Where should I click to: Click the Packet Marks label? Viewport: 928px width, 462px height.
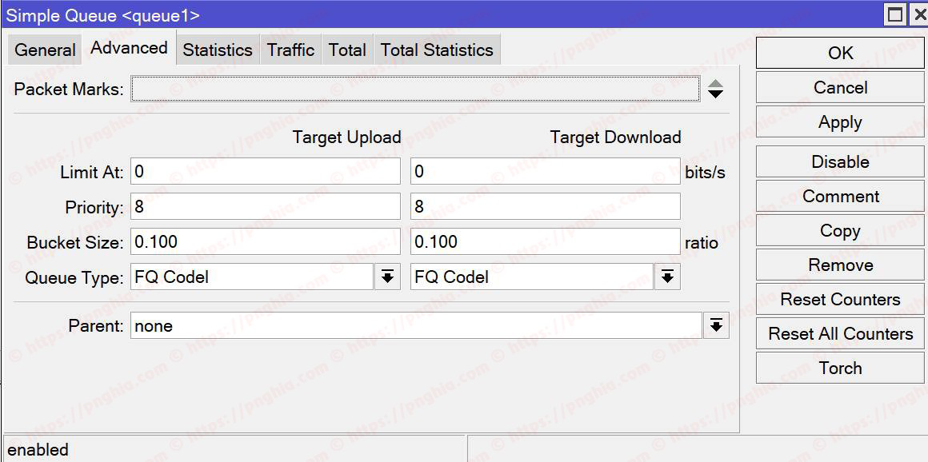69,90
